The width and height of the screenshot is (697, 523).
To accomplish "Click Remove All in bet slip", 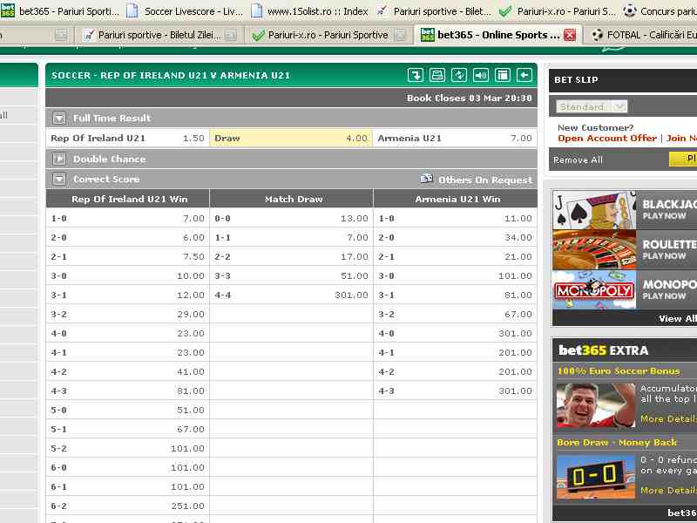I will tap(578, 160).
